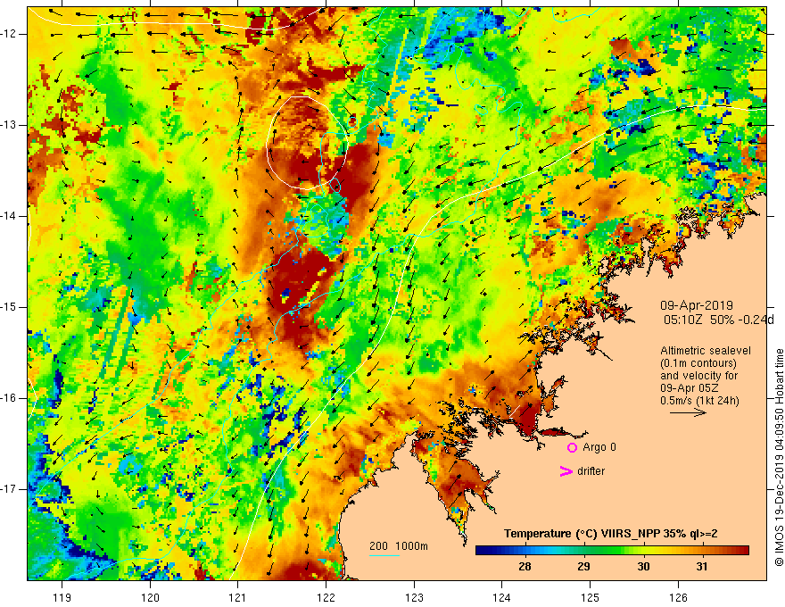785x607 pixels.
Task: Click the Temperature VIIRS_NPP colorbar title
Action: click(611, 534)
